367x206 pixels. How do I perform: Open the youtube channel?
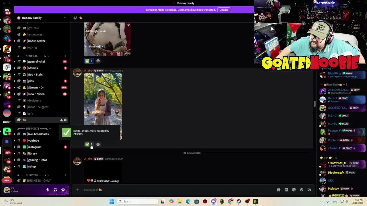pos(42,140)
